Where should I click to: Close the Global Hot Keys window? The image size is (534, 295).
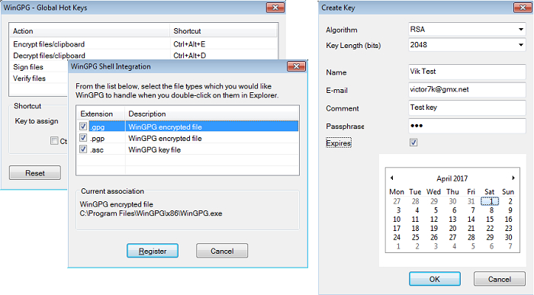click(275, 8)
